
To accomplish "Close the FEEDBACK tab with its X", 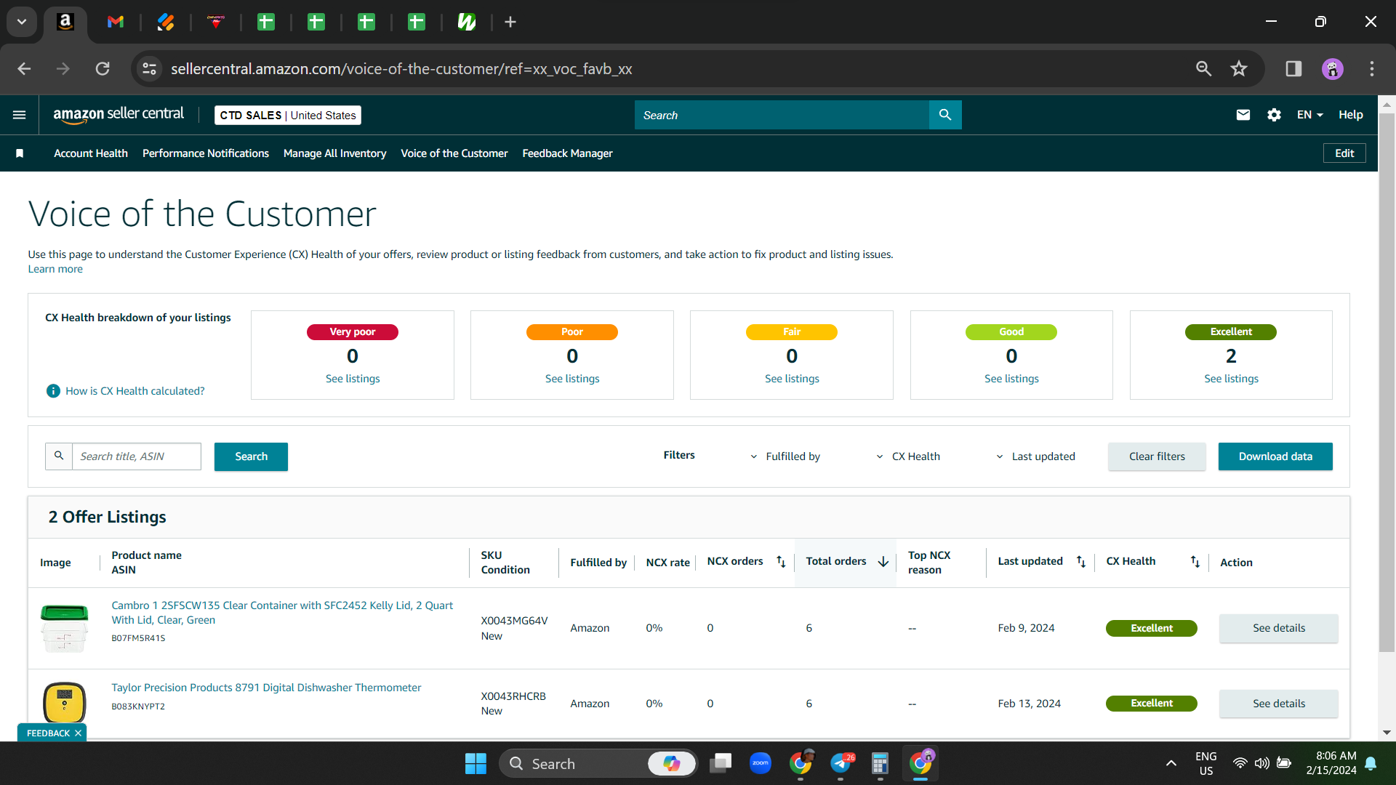I will [78, 733].
